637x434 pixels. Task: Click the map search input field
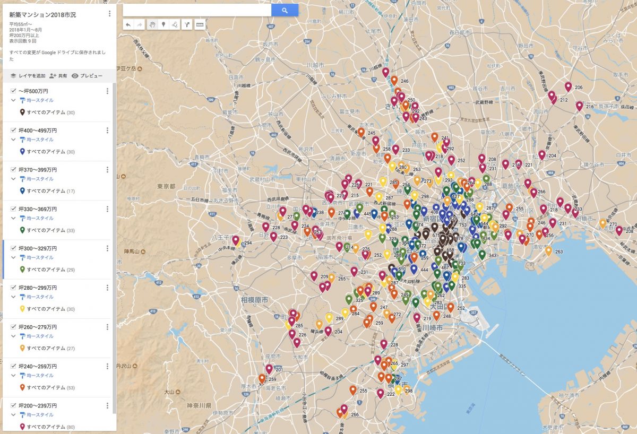[197, 10]
